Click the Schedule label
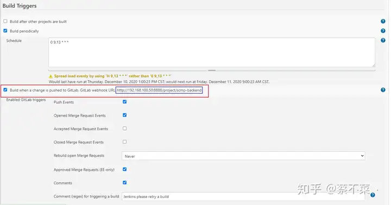Screen dimensions: 391x205 14,41
